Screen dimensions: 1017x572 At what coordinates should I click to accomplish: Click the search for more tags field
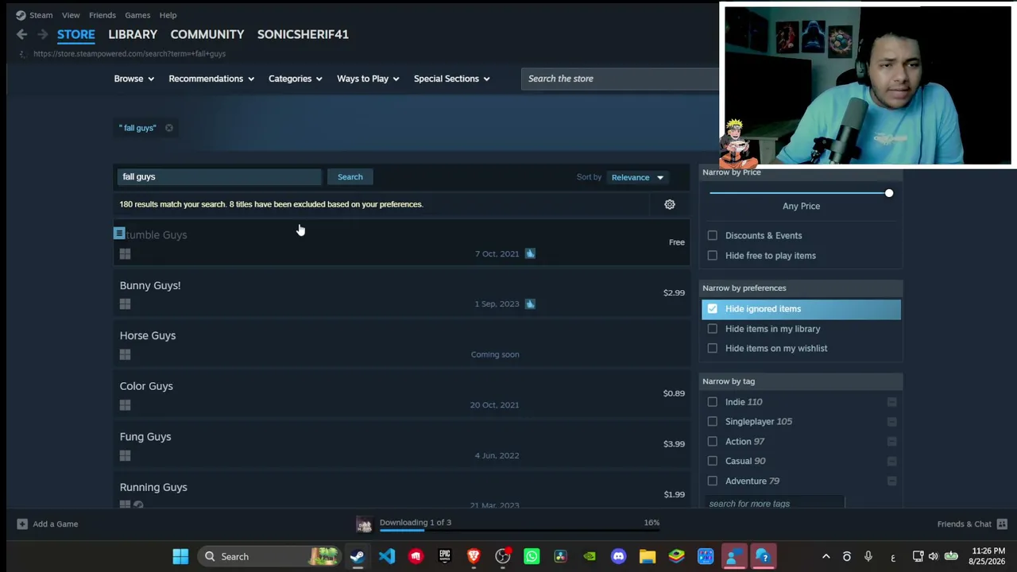pyautogui.click(x=774, y=504)
